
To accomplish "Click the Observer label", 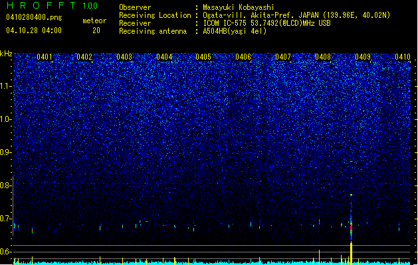I will (135, 7).
